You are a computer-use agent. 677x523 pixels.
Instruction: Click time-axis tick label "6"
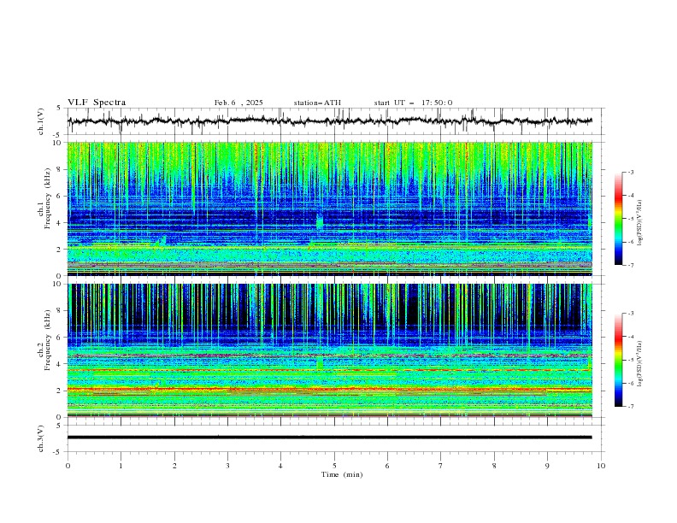pos(387,466)
